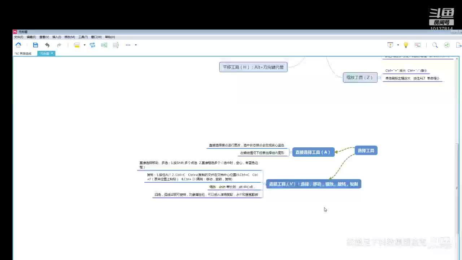
Task: Select the 选择工具 topic node
Action: (366, 151)
